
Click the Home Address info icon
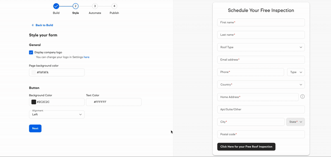point(302,97)
